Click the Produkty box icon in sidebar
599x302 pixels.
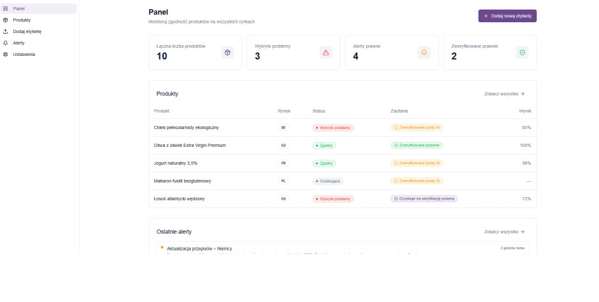pos(6,20)
